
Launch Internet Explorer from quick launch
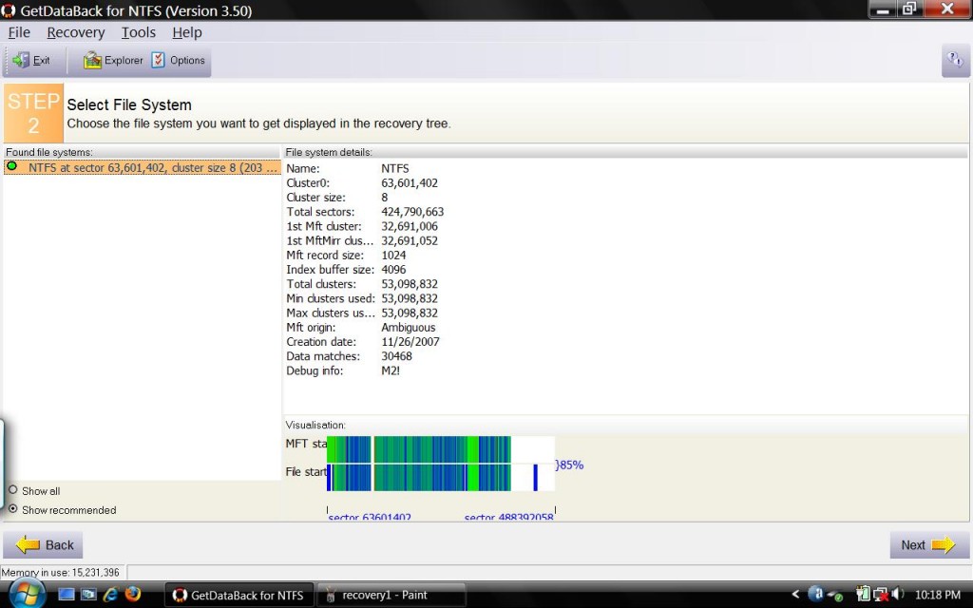pyautogui.click(x=111, y=595)
